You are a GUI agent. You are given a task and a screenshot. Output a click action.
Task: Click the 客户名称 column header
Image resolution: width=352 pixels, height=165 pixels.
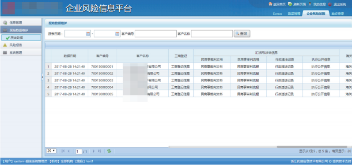pos(143,56)
